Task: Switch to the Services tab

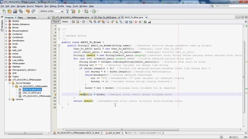Action: point(32,18)
